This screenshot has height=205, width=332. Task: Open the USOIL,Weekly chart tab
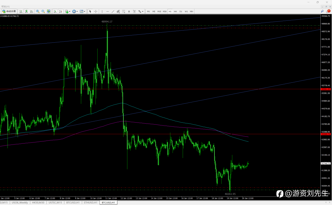click(20, 202)
